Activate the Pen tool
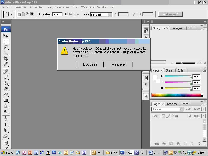This screenshot has width=208, height=156. pos(6,119)
